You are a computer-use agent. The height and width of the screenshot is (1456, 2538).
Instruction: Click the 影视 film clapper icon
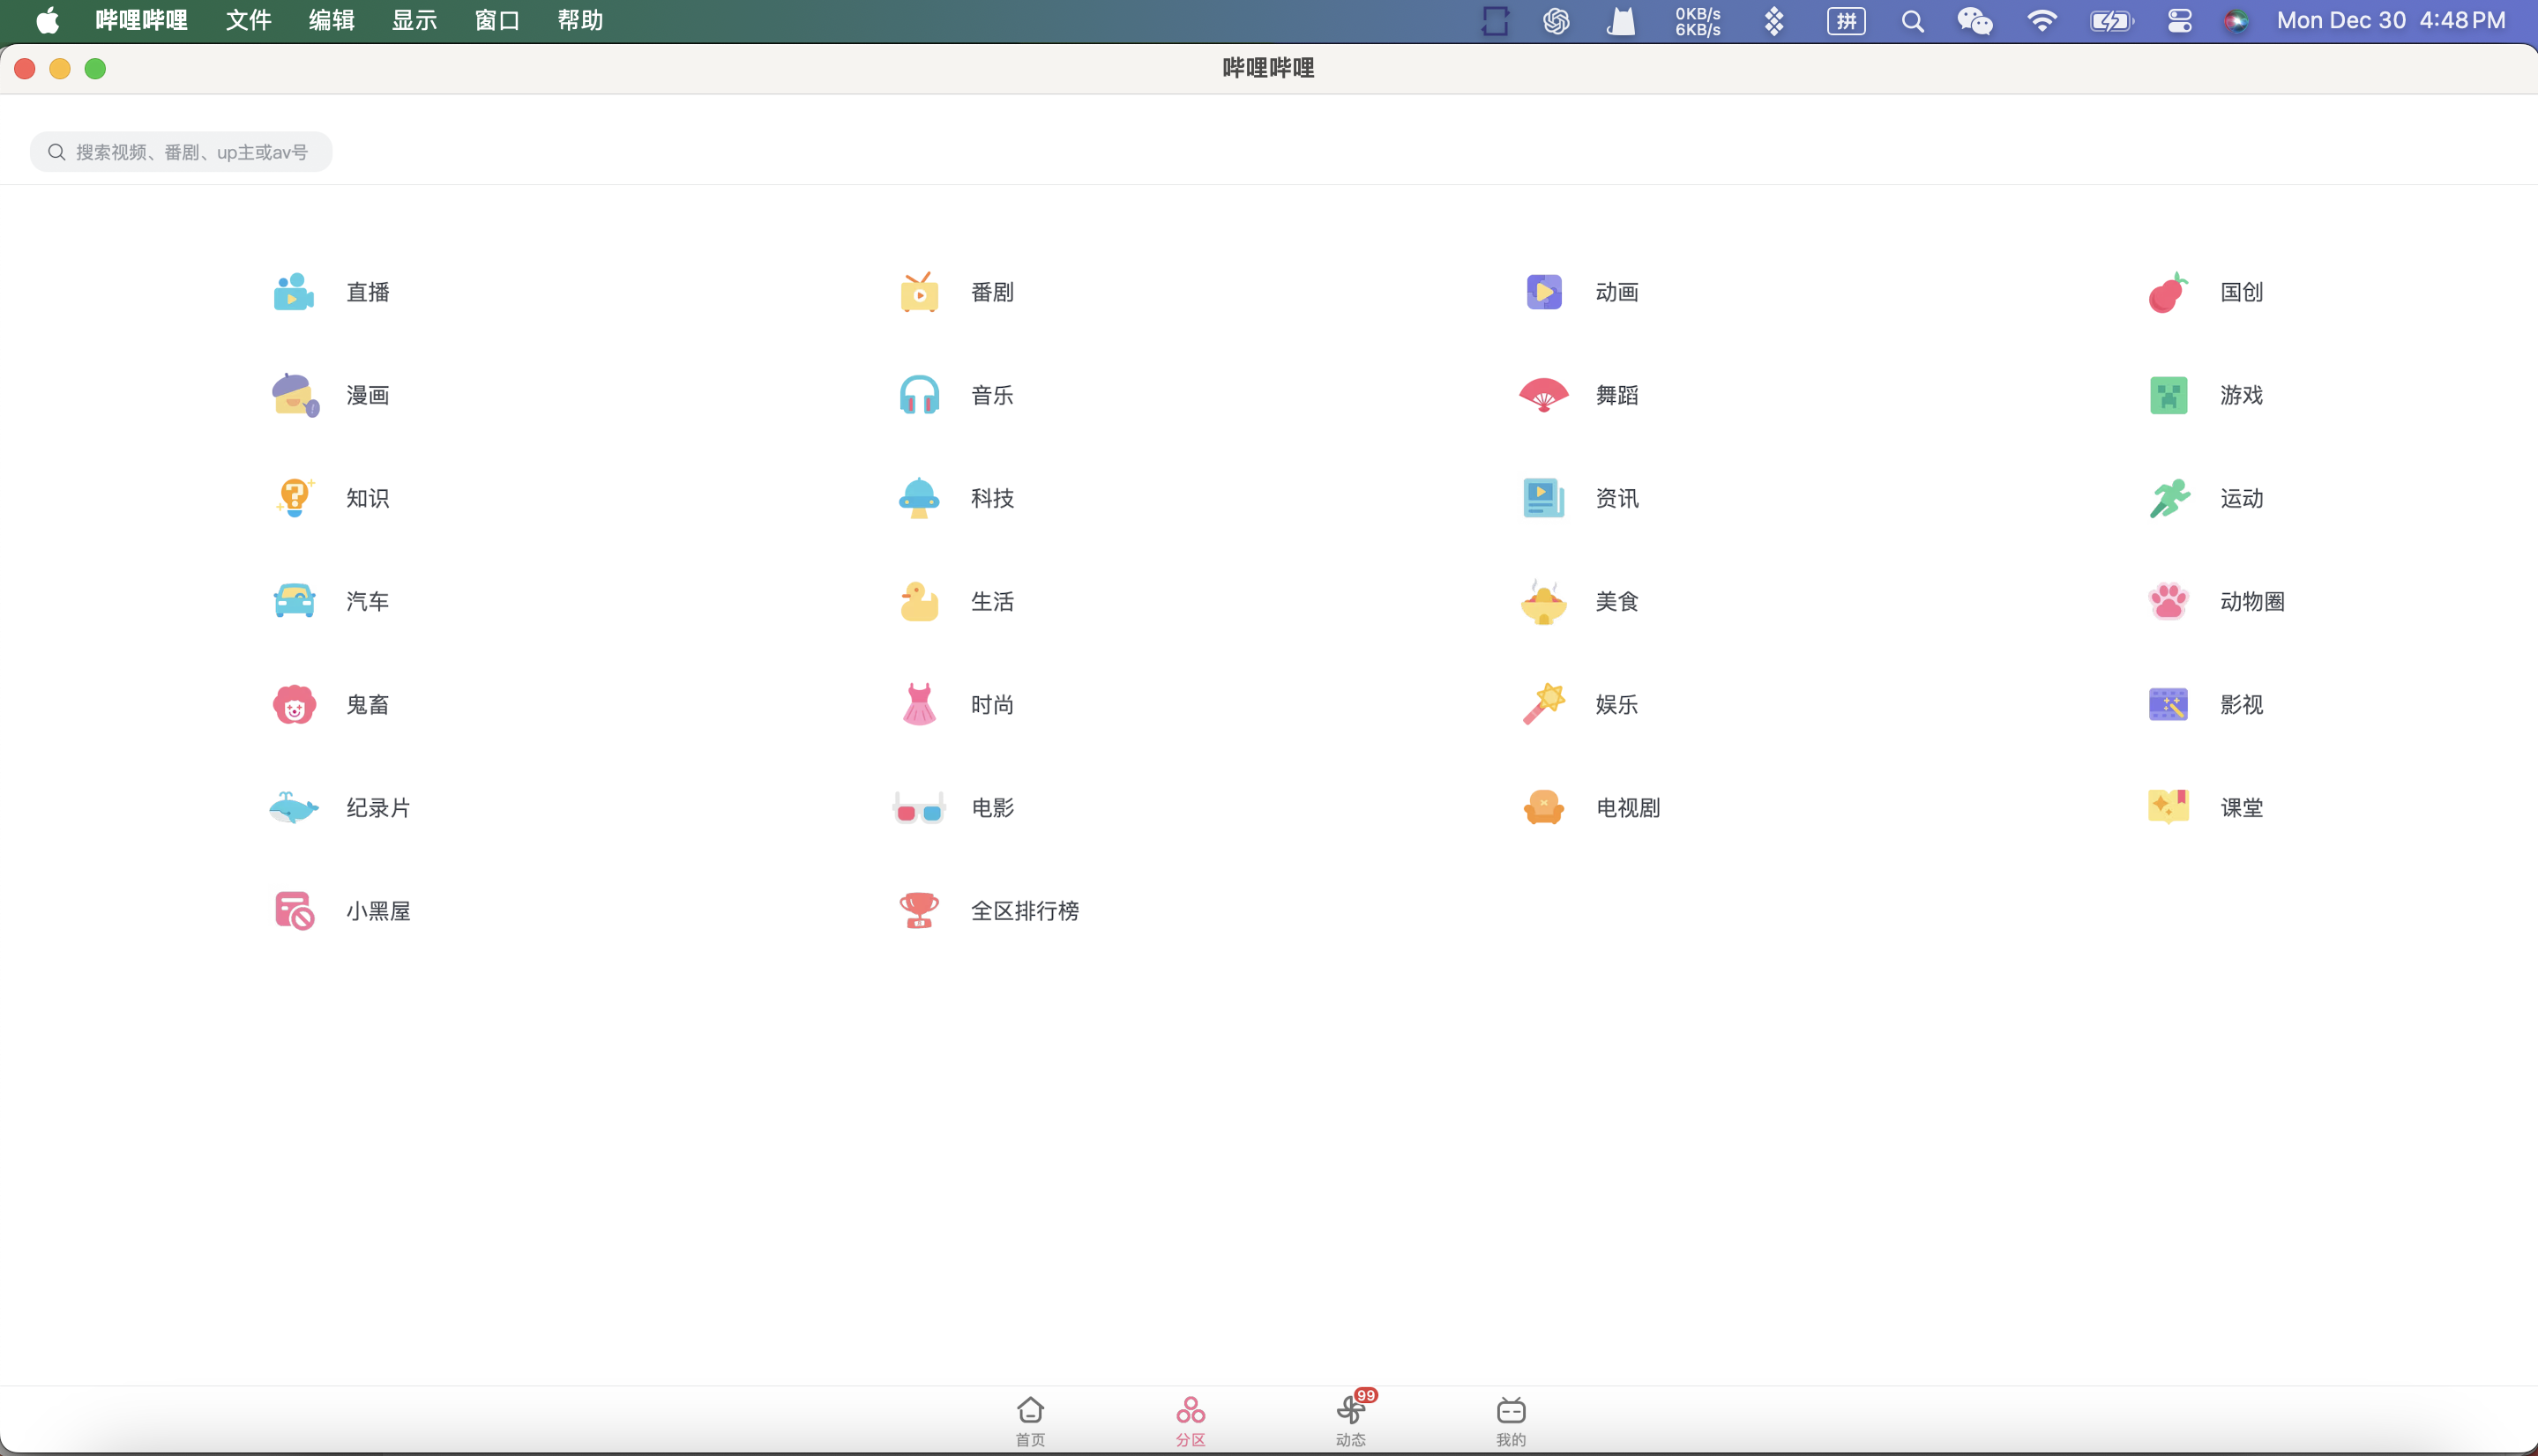tap(2168, 704)
